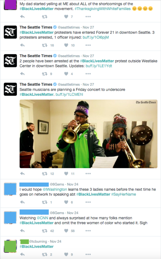Image resolution: width=161 pixels, height=259 pixels.
Task: Retweet the Forever 21 protesters tweet
Action: click(x=45, y=45)
